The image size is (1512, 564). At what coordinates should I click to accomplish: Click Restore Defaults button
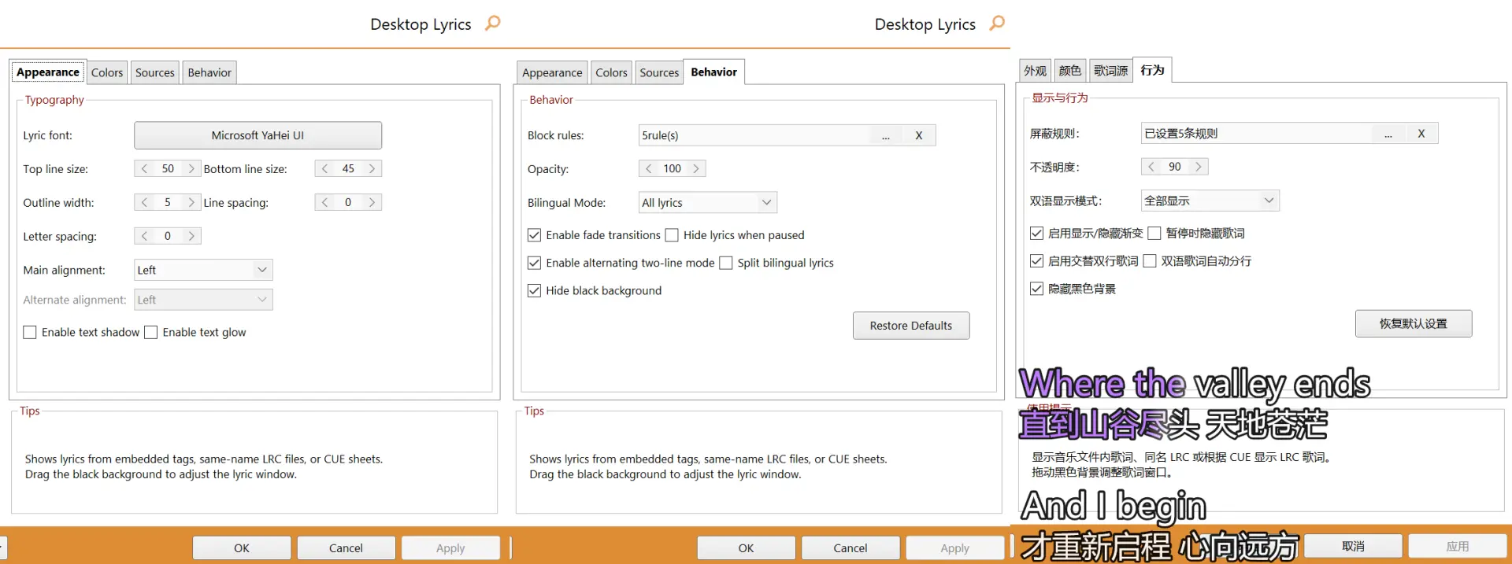[911, 326]
